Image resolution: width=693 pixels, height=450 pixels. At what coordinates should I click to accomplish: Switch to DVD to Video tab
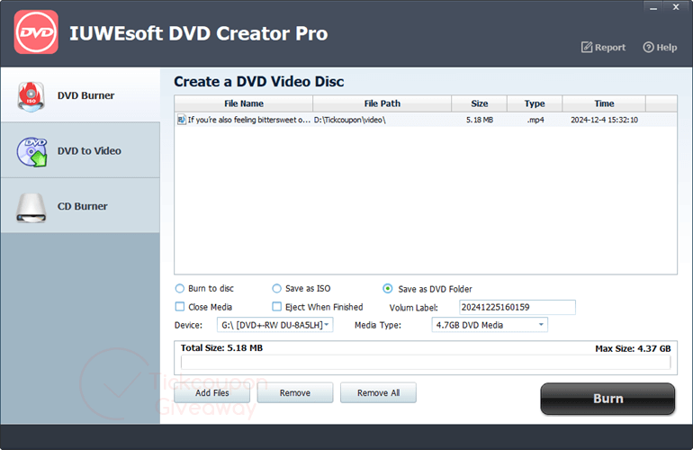tap(80, 150)
